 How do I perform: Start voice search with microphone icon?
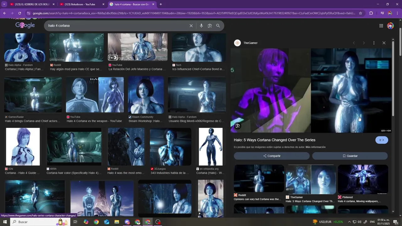coord(201,26)
